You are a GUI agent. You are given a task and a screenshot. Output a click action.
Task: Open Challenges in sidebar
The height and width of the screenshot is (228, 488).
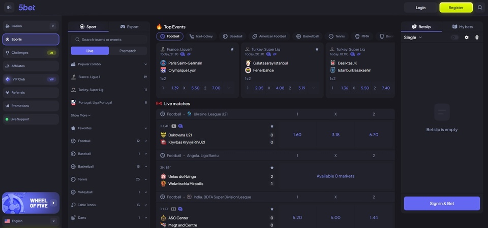[30, 53]
